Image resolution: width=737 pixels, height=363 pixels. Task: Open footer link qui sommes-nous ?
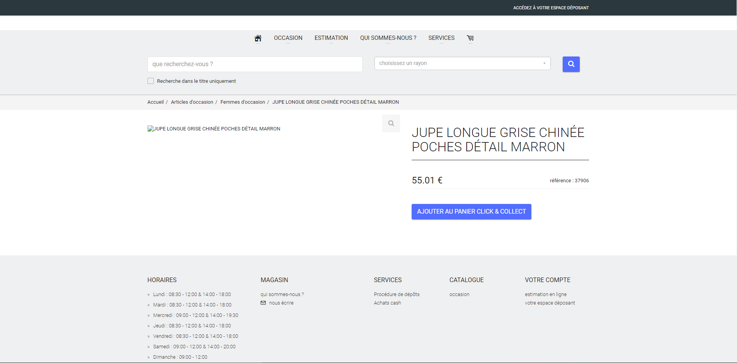(x=282, y=295)
